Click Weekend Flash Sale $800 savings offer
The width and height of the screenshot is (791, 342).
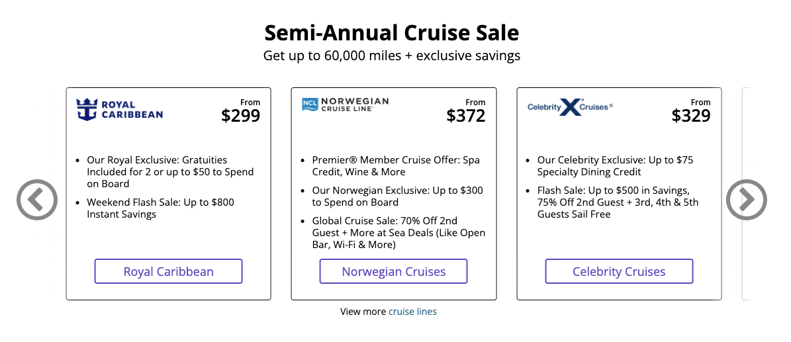pyautogui.click(x=160, y=208)
